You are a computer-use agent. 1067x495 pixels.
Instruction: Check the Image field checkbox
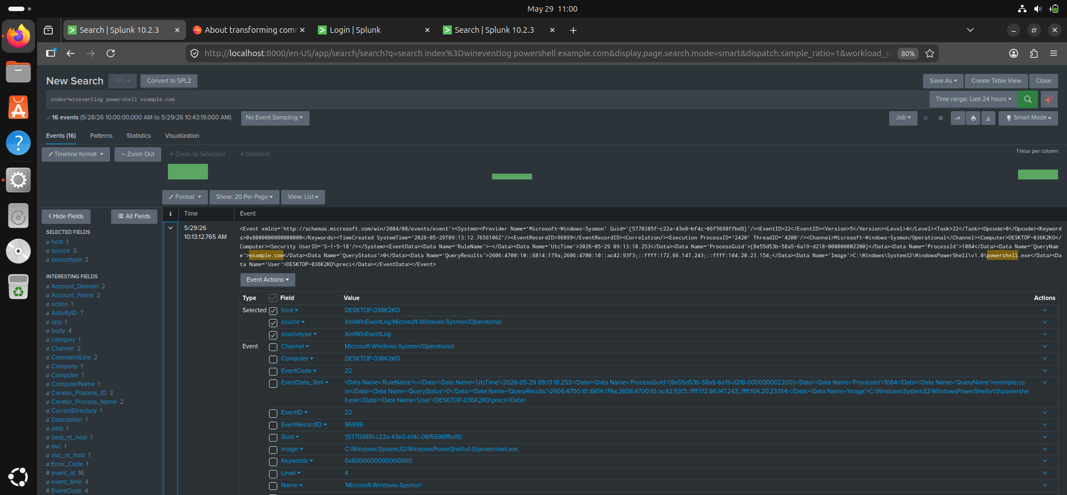click(273, 450)
